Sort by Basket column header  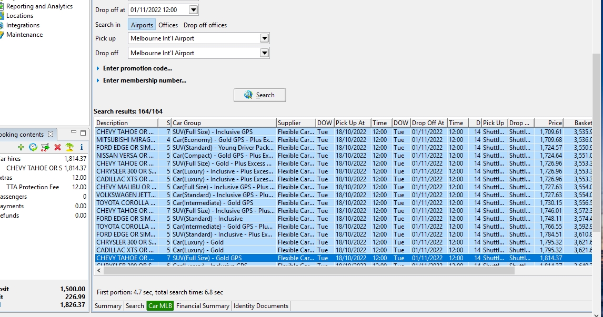[x=578, y=123]
